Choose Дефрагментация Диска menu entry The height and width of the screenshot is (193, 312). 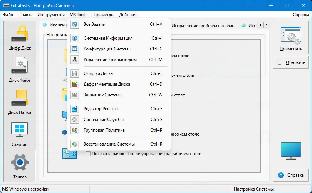tap(119, 84)
